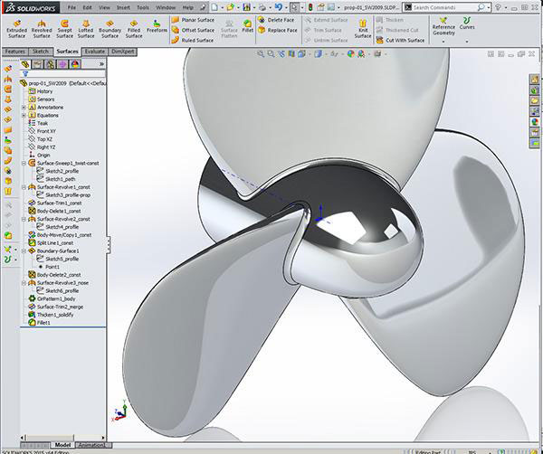The image size is (543, 454).
Task: Open the Freeform surface tool
Action: coord(157,25)
